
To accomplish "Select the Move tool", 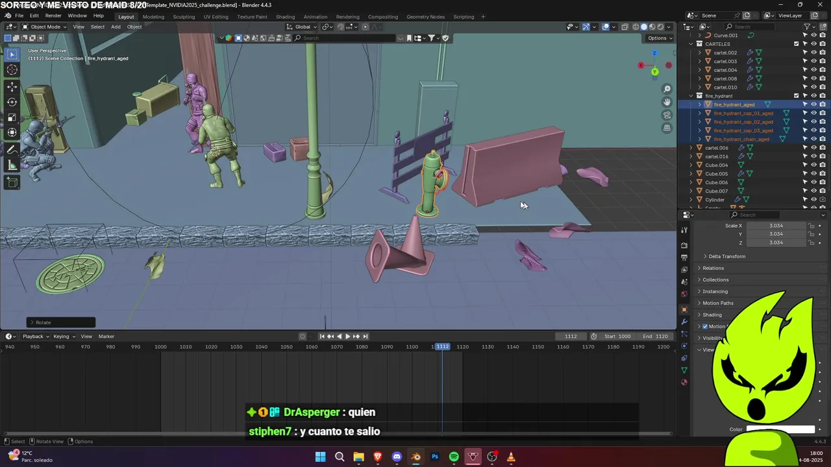I will click(12, 86).
